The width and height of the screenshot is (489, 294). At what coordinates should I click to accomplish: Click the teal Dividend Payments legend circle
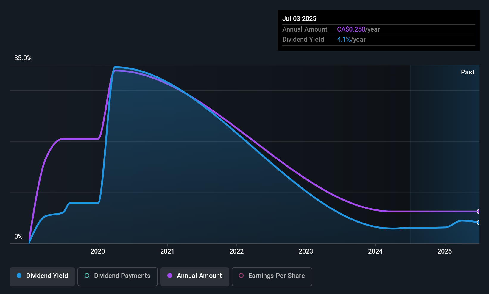tap(87, 276)
